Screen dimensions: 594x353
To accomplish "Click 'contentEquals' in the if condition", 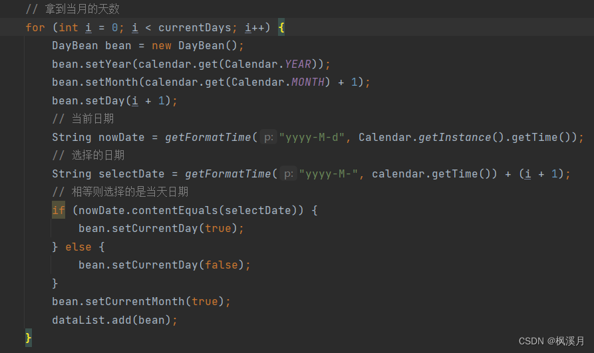I will click(175, 210).
